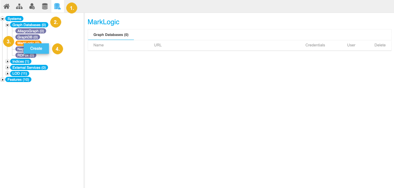Viewport: 394px width, 188px height.
Task: Click the URL column header
Action: coord(158,45)
